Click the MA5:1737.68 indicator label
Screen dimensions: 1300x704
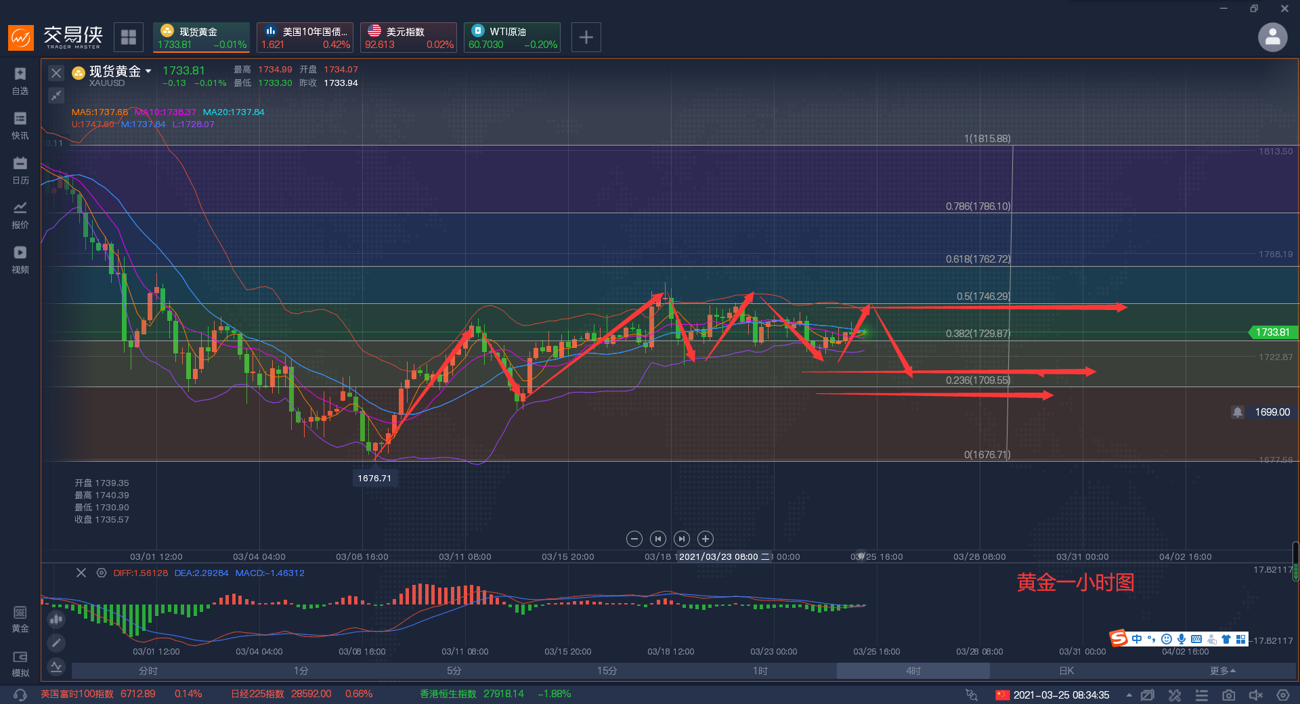(100, 112)
